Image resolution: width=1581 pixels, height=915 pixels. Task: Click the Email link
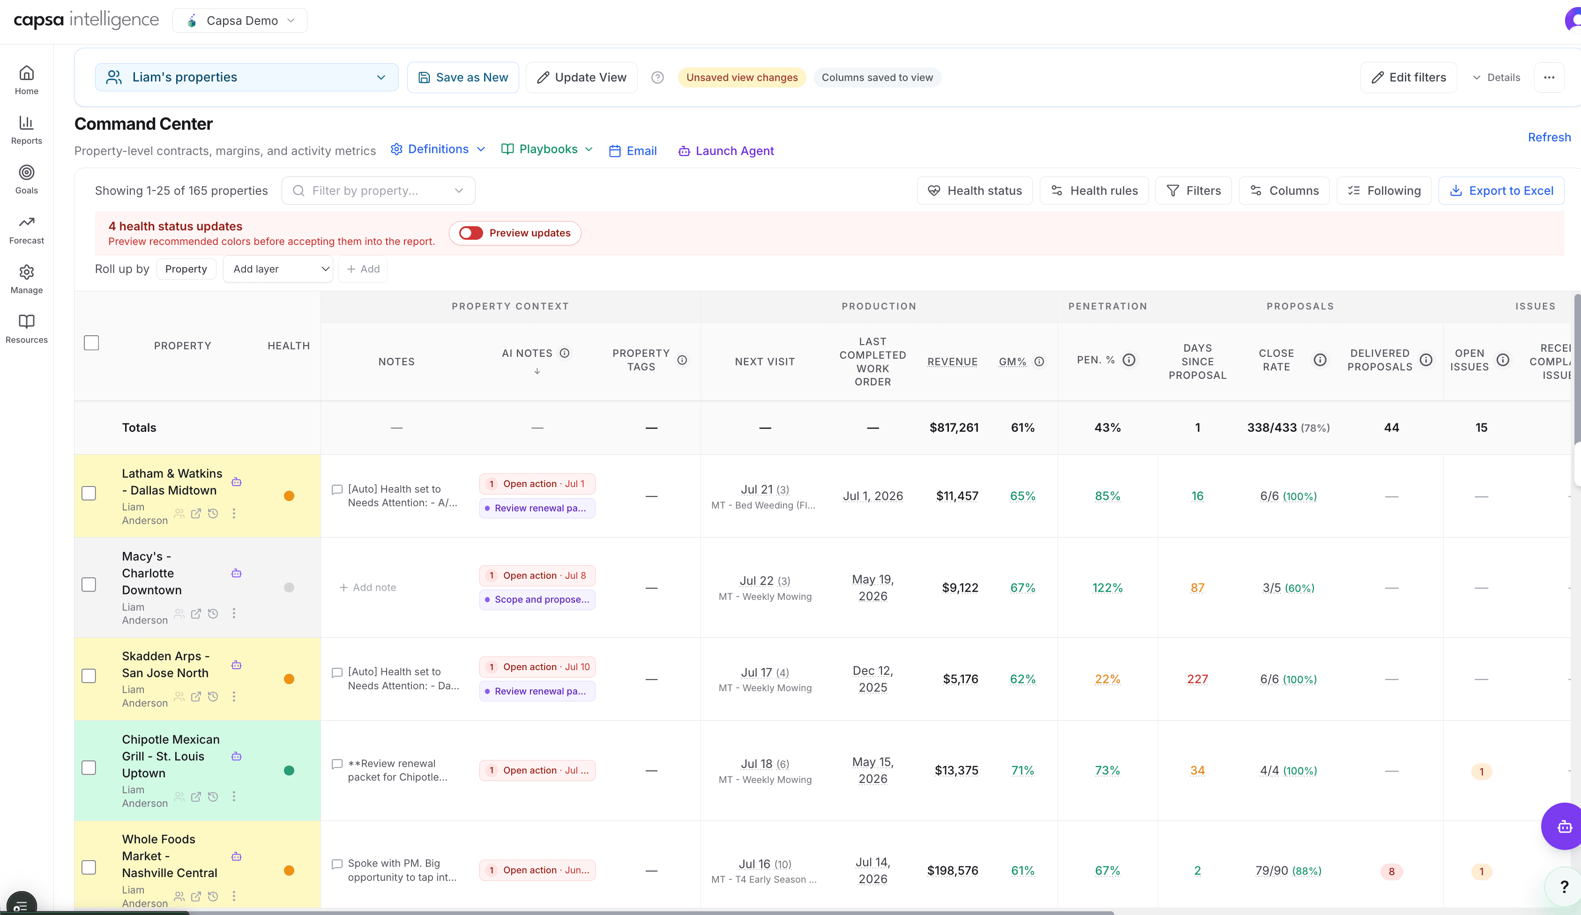point(633,150)
